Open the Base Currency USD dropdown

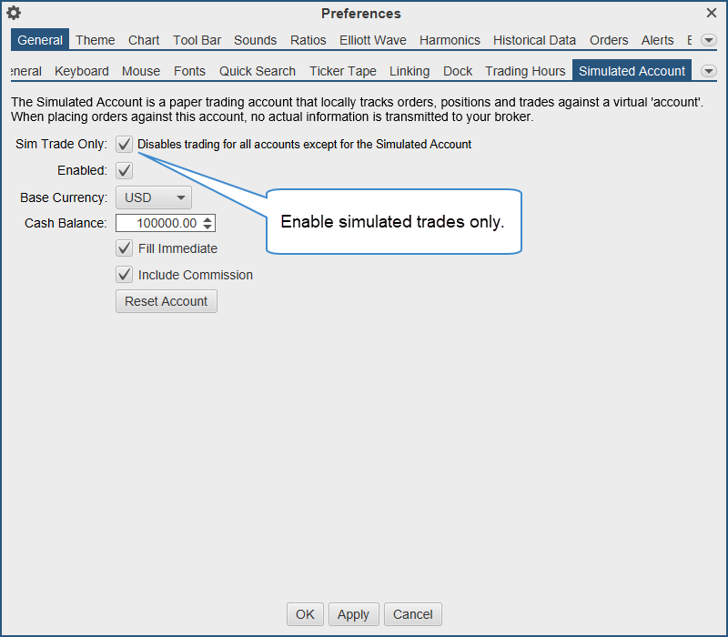(x=153, y=197)
